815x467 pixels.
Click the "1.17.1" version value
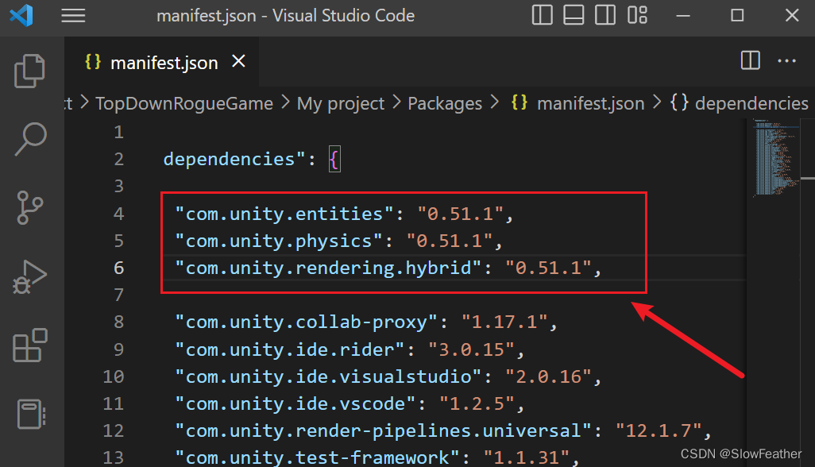point(504,322)
